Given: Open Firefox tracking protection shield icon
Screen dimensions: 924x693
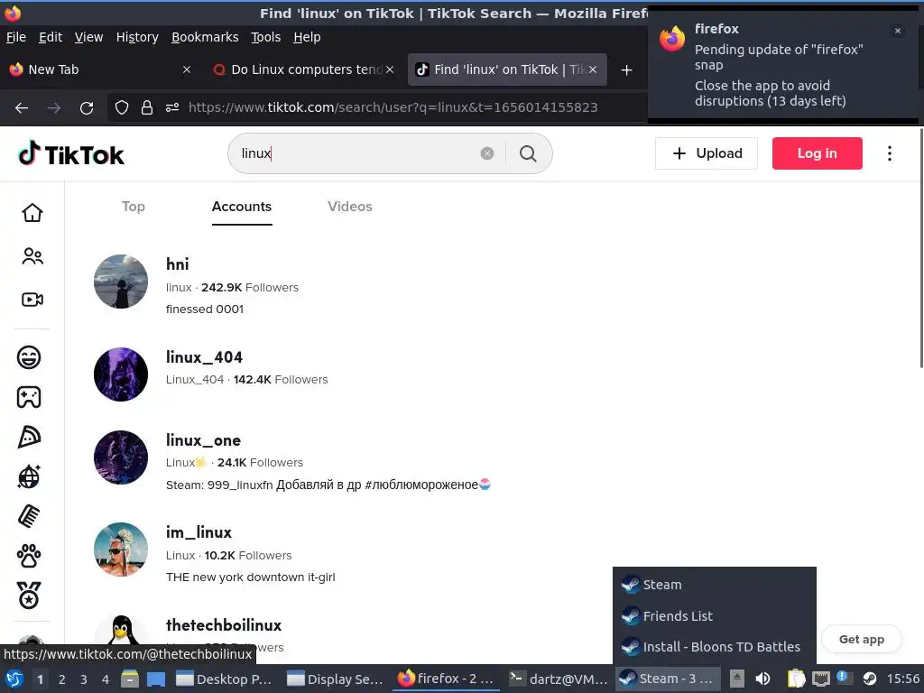Looking at the screenshot, I should (122, 107).
